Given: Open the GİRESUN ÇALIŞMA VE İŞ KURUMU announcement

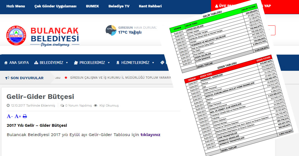Looking at the screenshot, I should tap(121, 78).
